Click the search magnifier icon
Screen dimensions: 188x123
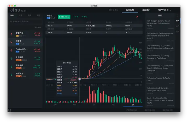(11, 21)
